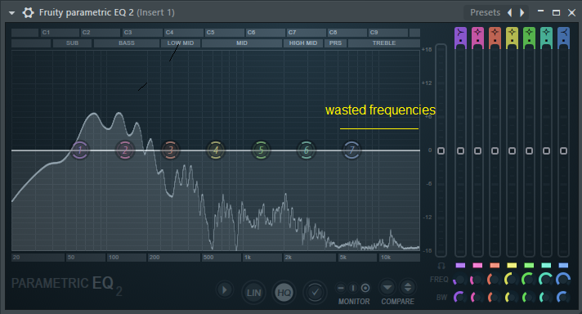Select band 3 node on the EQ graph
The height and width of the screenshot is (314, 582).
[x=170, y=150]
